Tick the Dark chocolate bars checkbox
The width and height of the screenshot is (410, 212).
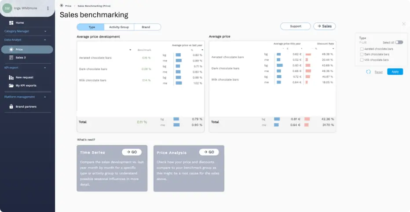pos(362,54)
